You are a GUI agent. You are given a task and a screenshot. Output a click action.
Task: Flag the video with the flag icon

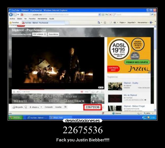click(x=65, y=107)
